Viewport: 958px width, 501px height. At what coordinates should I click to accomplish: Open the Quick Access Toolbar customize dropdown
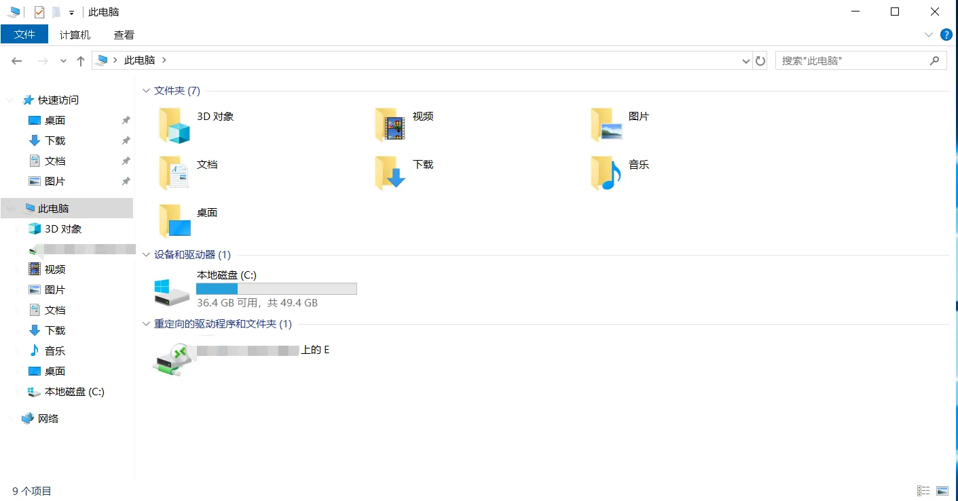(x=71, y=12)
